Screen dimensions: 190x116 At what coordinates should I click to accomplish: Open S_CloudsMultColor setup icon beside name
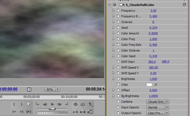point(122,5)
